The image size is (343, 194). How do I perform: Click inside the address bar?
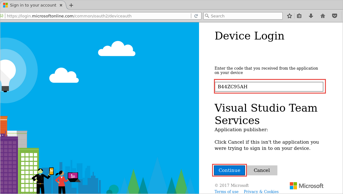coord(93,16)
